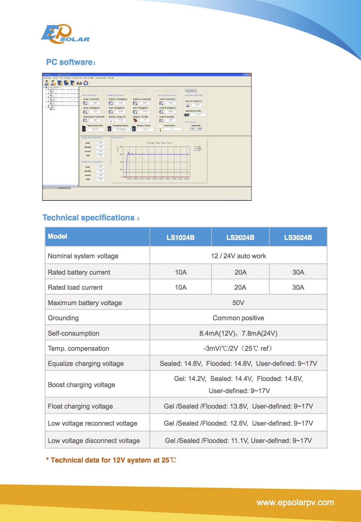Click the icon beside Array Current value
This screenshot has height=522, width=361.
coord(85,103)
